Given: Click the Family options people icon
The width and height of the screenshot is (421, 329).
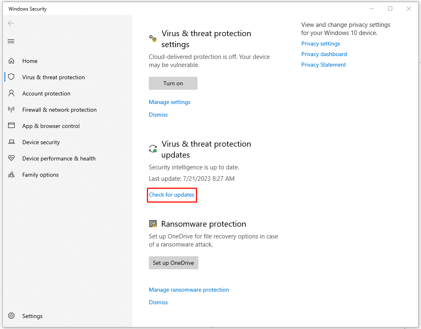Looking at the screenshot, I should [x=11, y=175].
